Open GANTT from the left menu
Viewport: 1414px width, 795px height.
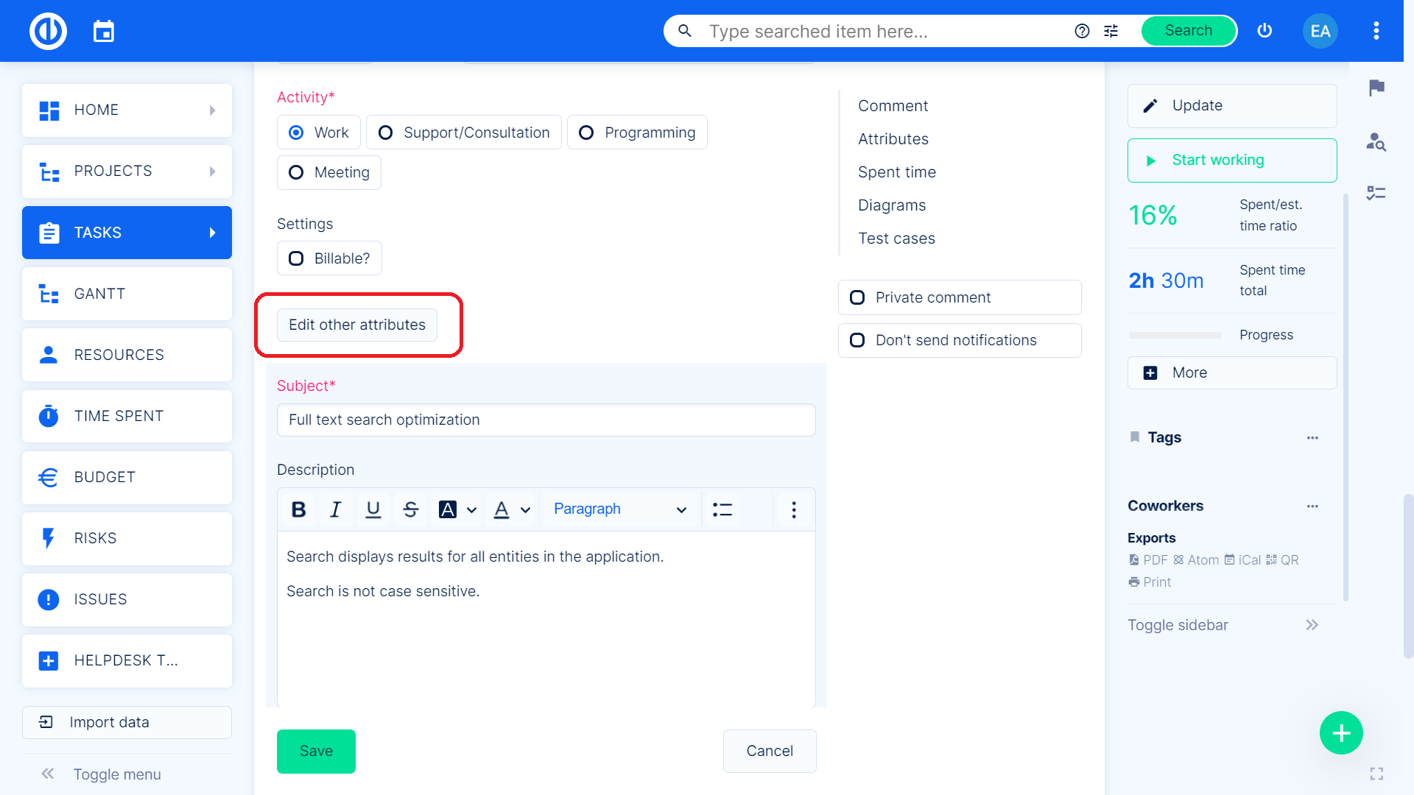[127, 294]
